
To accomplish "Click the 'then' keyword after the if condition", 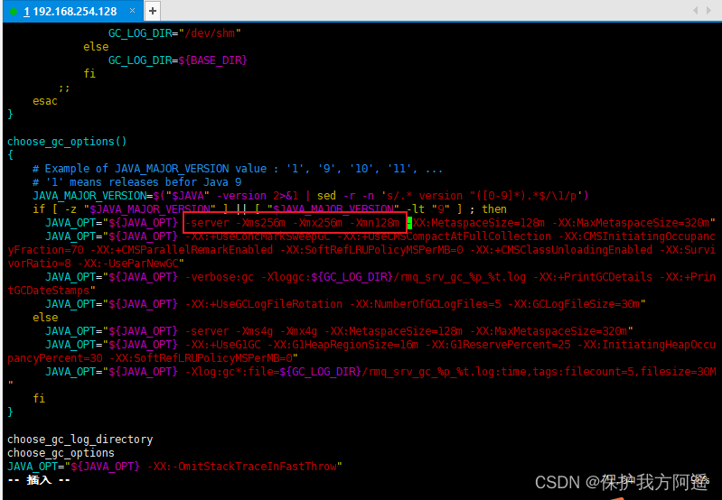I will click(x=494, y=209).
